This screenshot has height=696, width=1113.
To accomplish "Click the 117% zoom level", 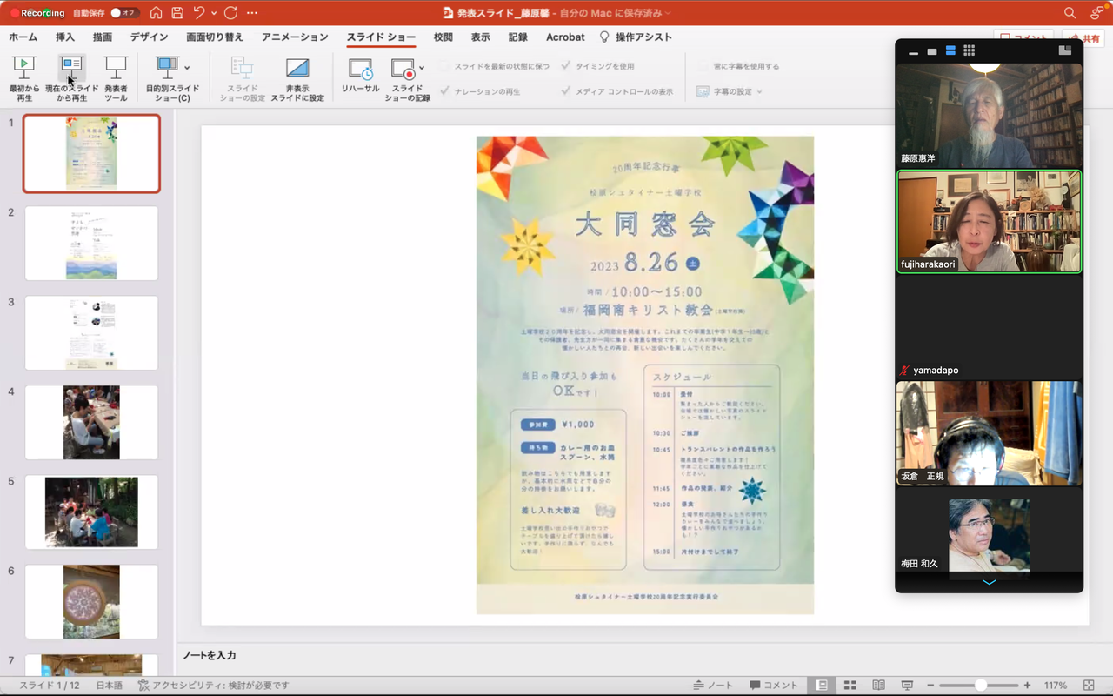I will point(1055,686).
